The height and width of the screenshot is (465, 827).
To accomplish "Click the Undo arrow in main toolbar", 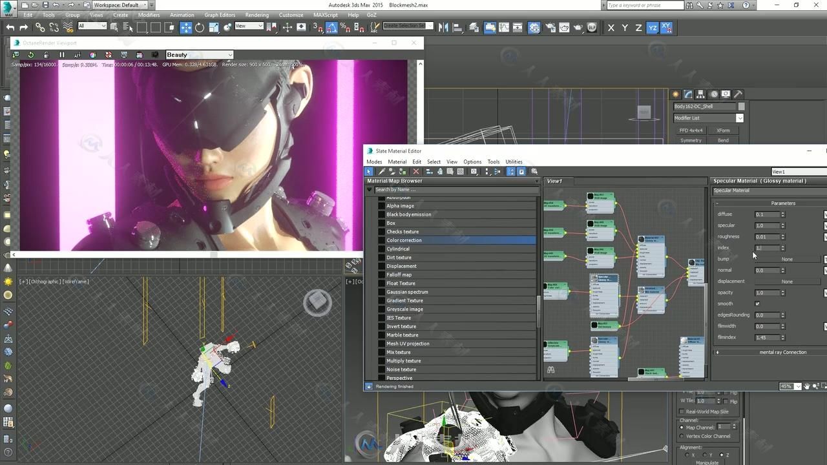I will [x=10, y=27].
